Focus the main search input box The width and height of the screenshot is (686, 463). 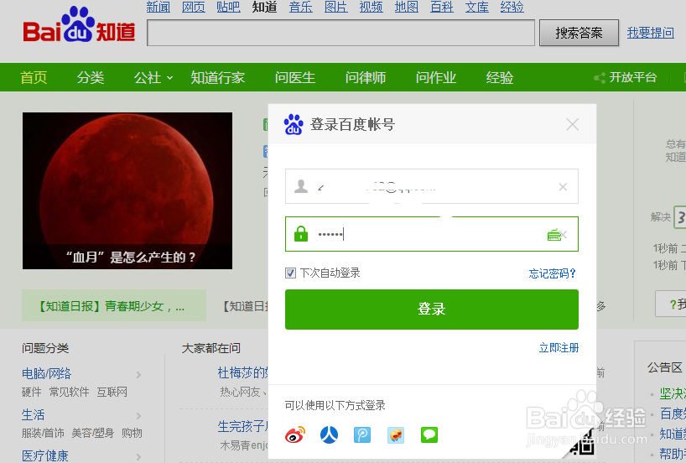pyautogui.click(x=340, y=33)
